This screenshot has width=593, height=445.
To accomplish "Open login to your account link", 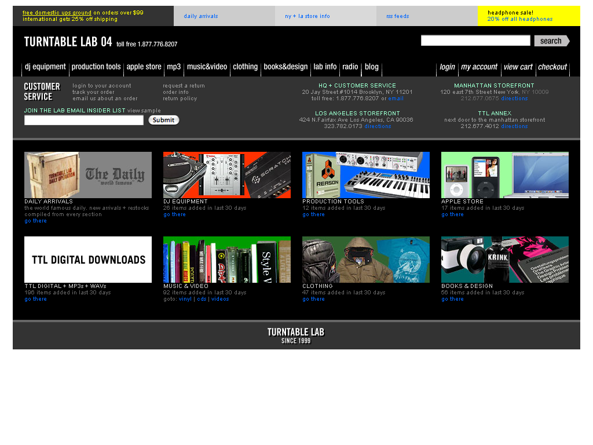I will point(102,86).
